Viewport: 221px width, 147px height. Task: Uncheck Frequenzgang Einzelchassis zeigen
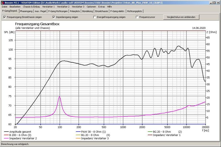(x=4, y=17)
